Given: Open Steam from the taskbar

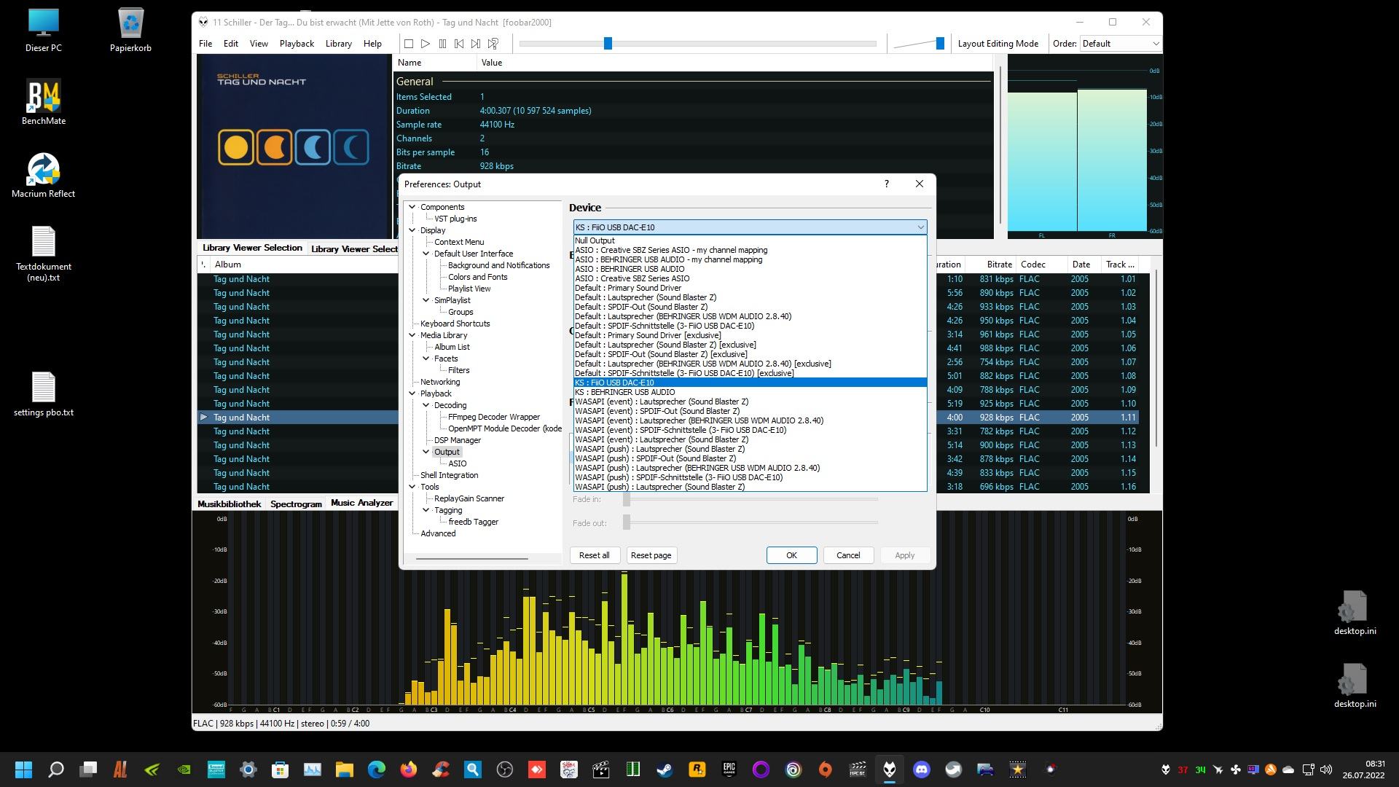Looking at the screenshot, I should [665, 769].
